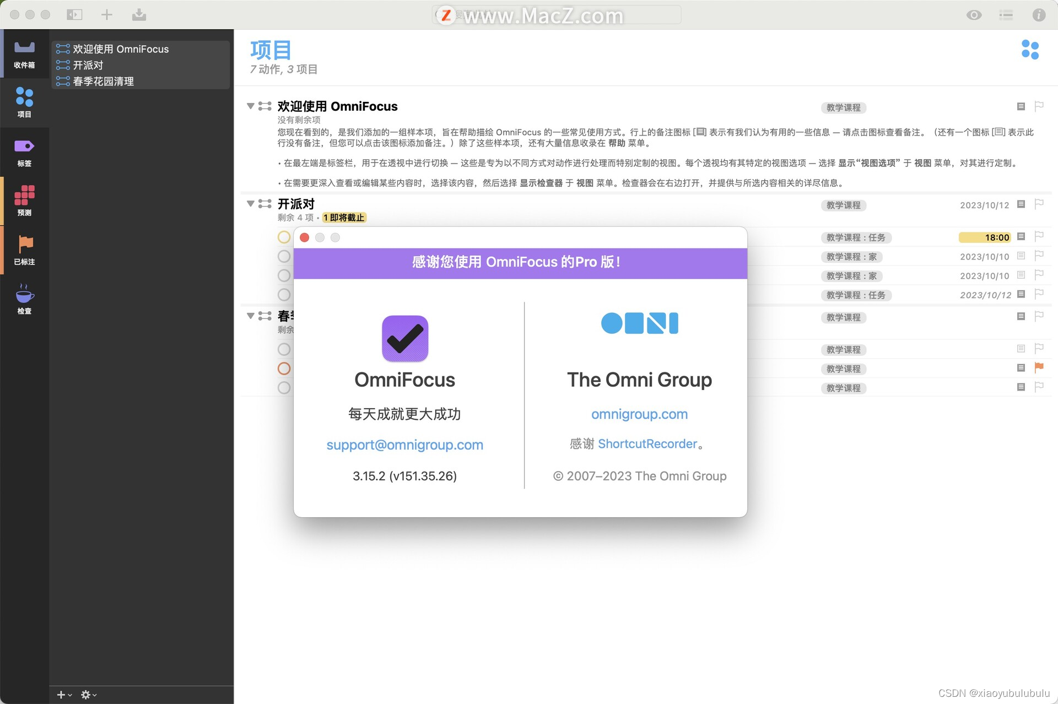Screen dimensions: 1058x704
Task: Collapse the 开派对 project
Action: [x=251, y=203]
